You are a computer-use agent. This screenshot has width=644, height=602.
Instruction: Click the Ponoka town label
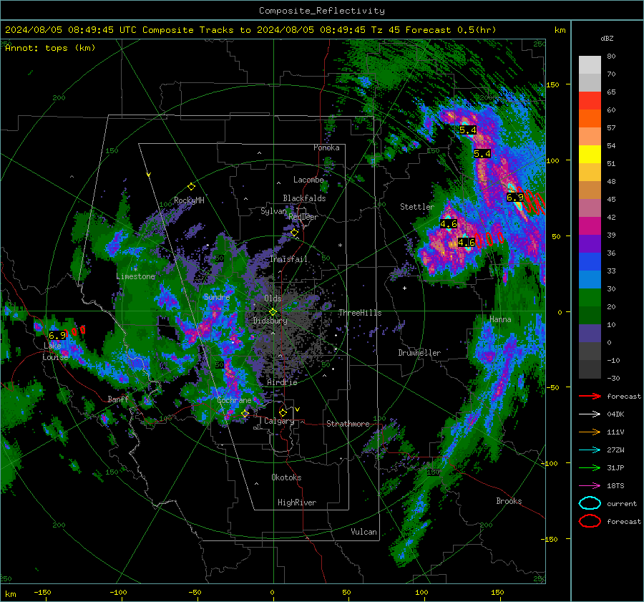click(x=326, y=147)
